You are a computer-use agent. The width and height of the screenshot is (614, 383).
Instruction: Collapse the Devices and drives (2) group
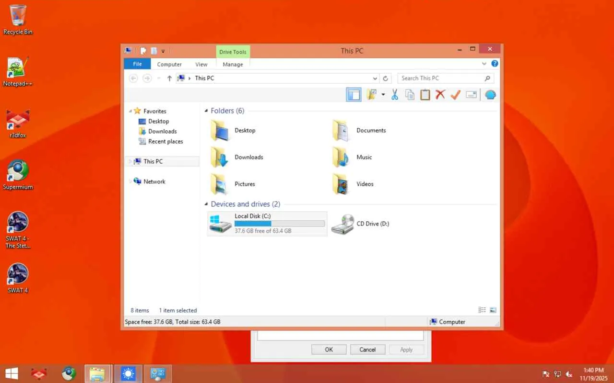click(x=206, y=204)
